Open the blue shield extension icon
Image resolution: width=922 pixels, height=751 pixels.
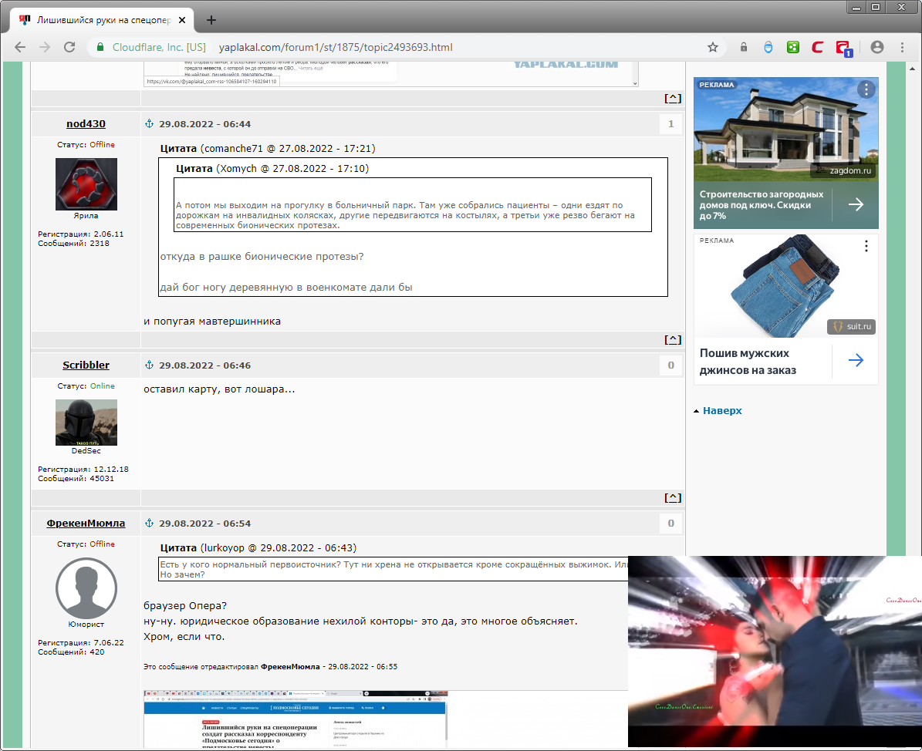click(x=768, y=47)
